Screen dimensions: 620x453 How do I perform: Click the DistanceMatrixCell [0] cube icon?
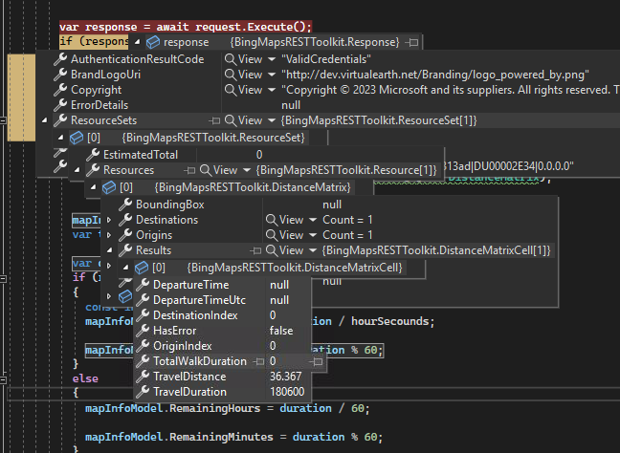click(x=142, y=268)
